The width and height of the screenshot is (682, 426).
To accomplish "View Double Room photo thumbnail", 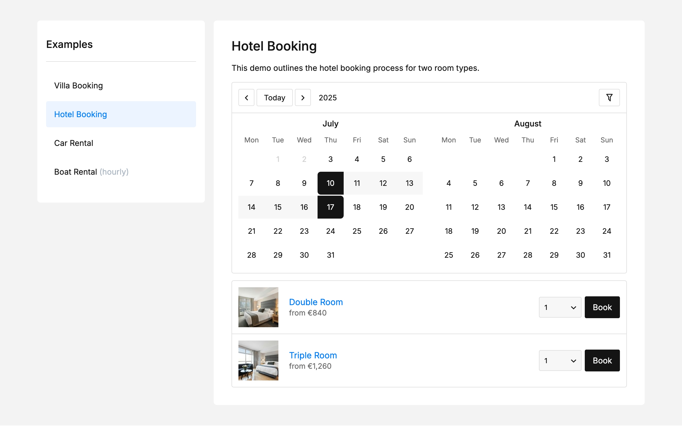I will (x=258, y=307).
